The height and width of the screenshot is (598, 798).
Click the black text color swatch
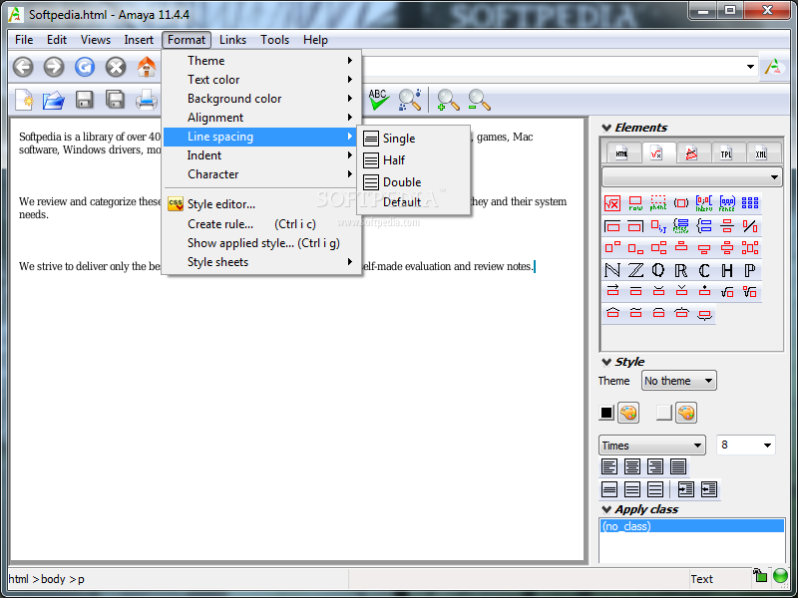coord(606,413)
